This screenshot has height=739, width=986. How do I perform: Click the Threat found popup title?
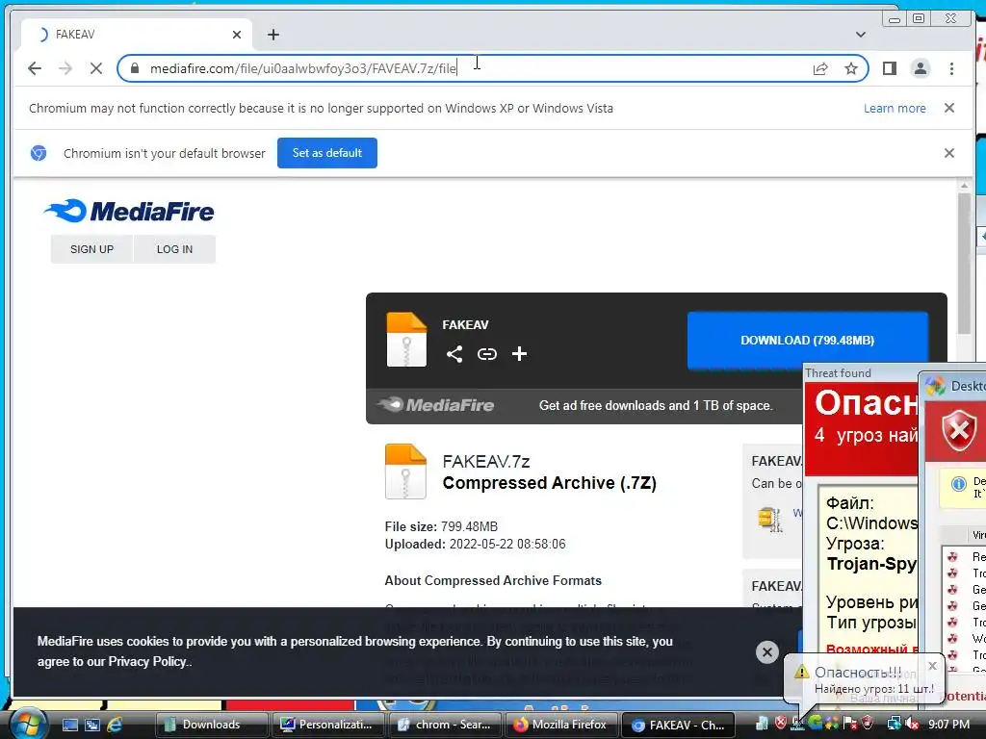[x=839, y=372]
